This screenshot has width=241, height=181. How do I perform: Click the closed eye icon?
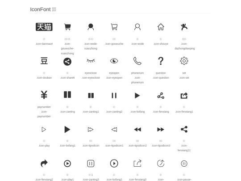[x=91, y=61]
